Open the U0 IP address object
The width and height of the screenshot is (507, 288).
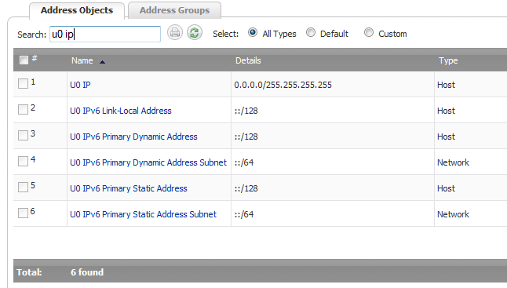tap(80, 85)
